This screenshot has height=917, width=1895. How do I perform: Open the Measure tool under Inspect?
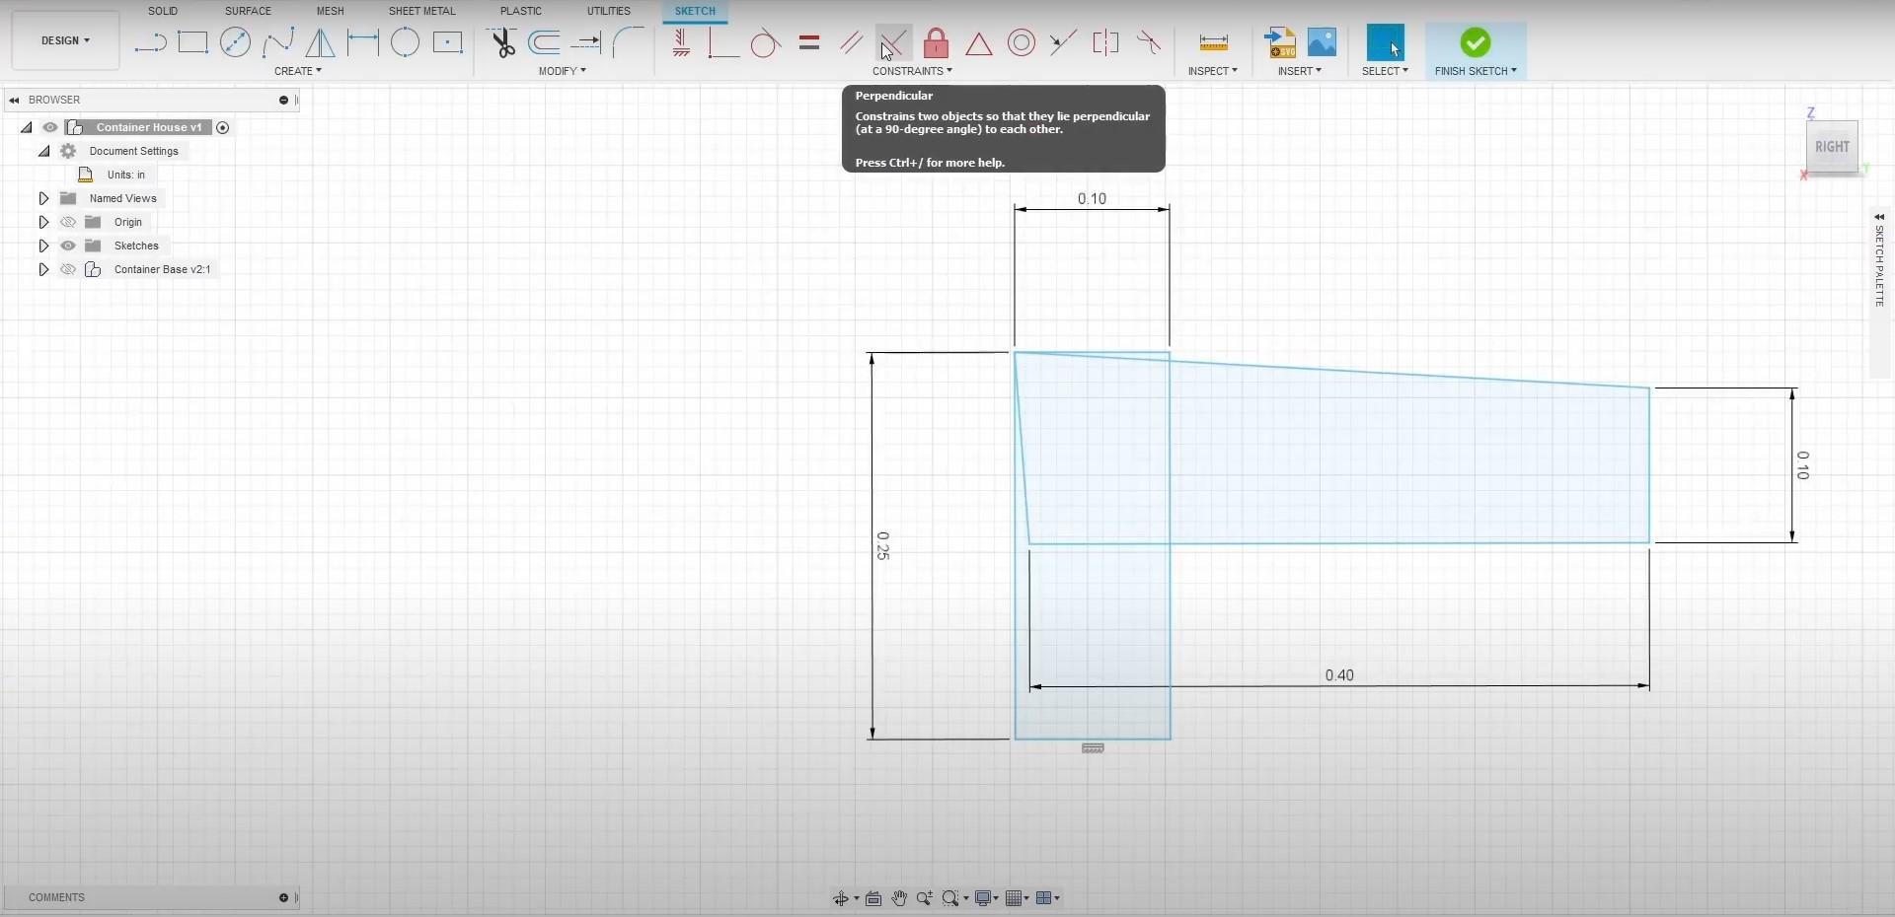1213,42
